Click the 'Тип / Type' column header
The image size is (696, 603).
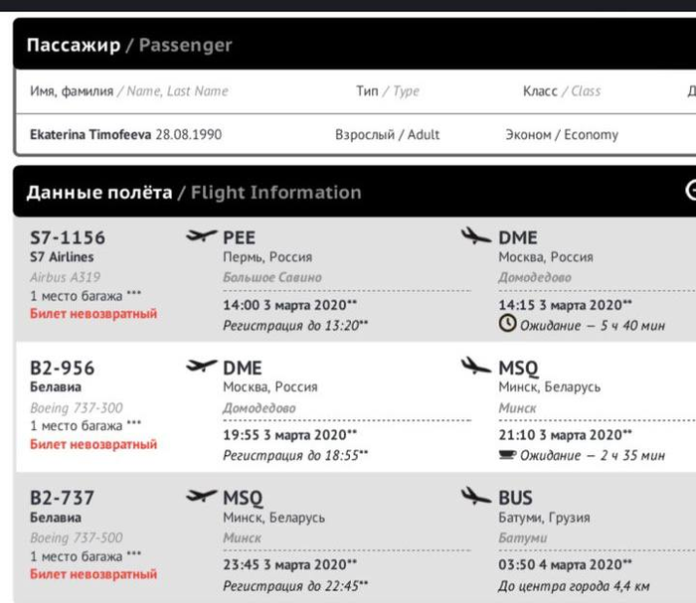tap(387, 91)
